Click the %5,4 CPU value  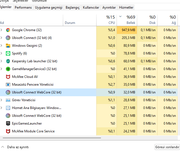coord(112,30)
